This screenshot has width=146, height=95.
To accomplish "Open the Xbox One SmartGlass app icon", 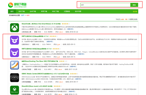I will pos(14,28).
